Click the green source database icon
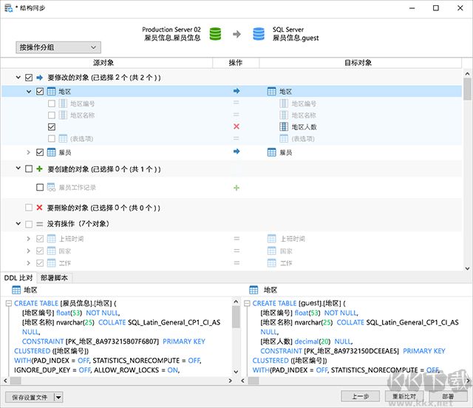Image resolution: width=473 pixels, height=408 pixels. coord(216,34)
